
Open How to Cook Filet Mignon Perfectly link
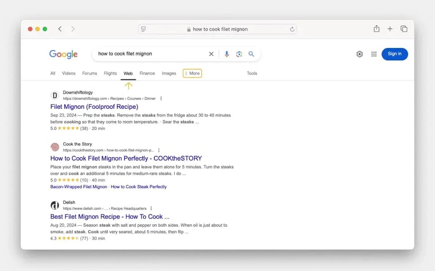point(126,158)
